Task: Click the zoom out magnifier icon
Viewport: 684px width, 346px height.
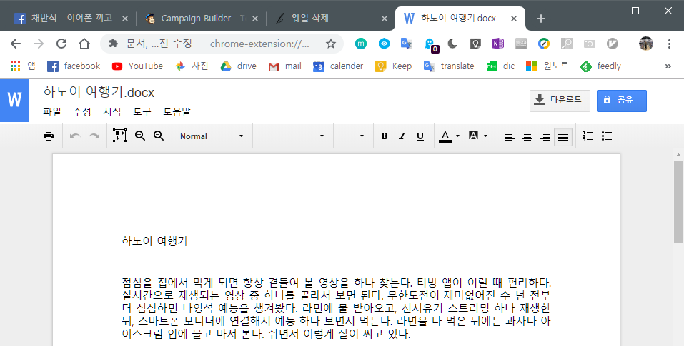Action: tap(159, 136)
